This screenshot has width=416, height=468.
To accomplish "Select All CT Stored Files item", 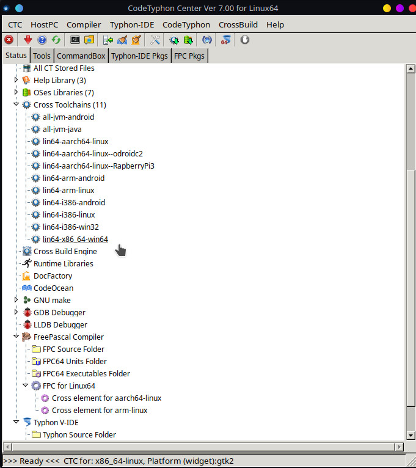I will 64,68.
